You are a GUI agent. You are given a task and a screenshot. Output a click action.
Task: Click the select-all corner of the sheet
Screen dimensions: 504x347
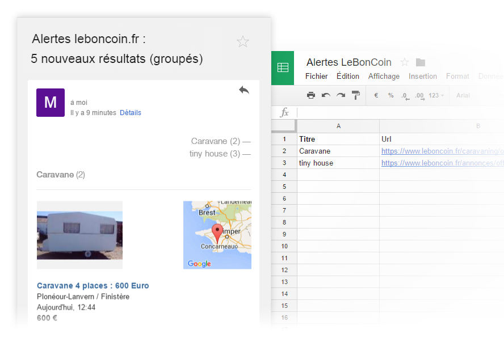pos(284,126)
